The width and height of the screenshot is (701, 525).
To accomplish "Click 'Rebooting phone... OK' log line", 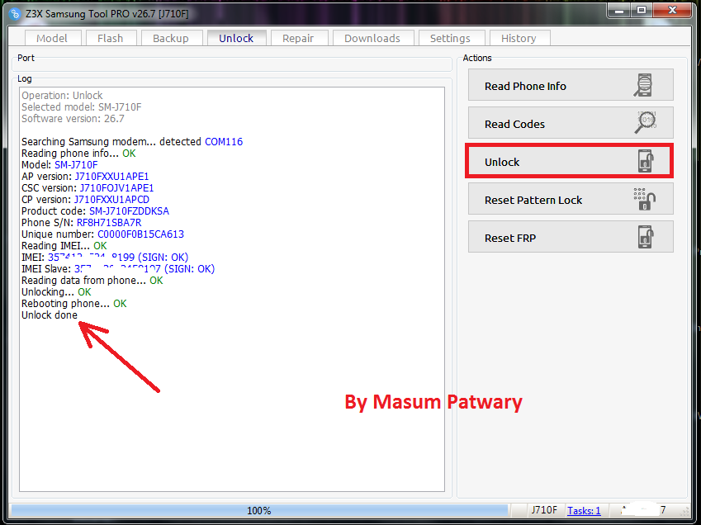I will (74, 304).
